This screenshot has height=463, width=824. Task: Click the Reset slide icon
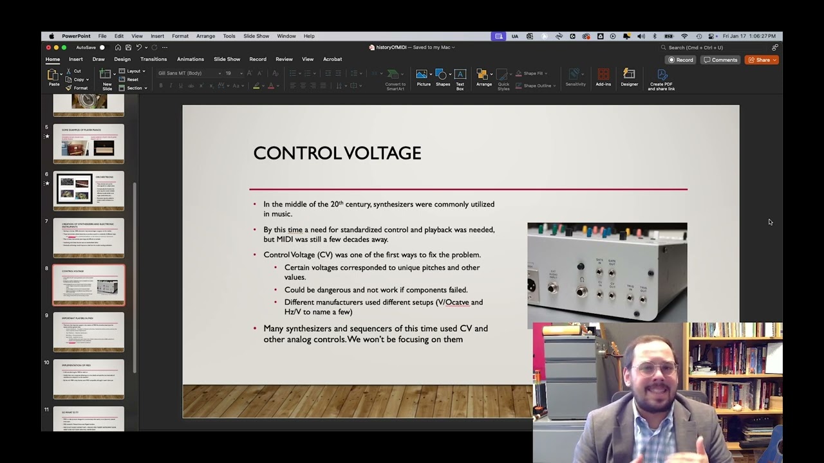122,79
